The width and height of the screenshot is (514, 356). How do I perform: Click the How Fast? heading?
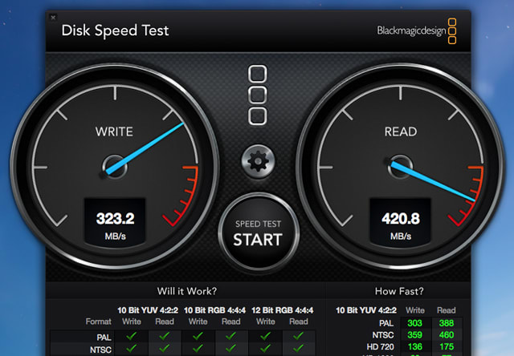pos(399,291)
